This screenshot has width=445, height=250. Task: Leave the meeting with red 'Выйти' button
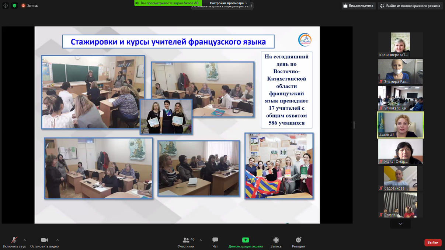click(433, 242)
